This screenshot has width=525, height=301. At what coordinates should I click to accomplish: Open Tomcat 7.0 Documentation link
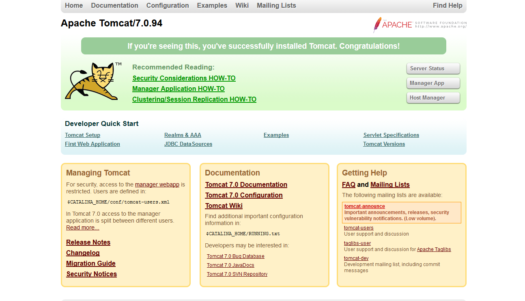tap(246, 185)
